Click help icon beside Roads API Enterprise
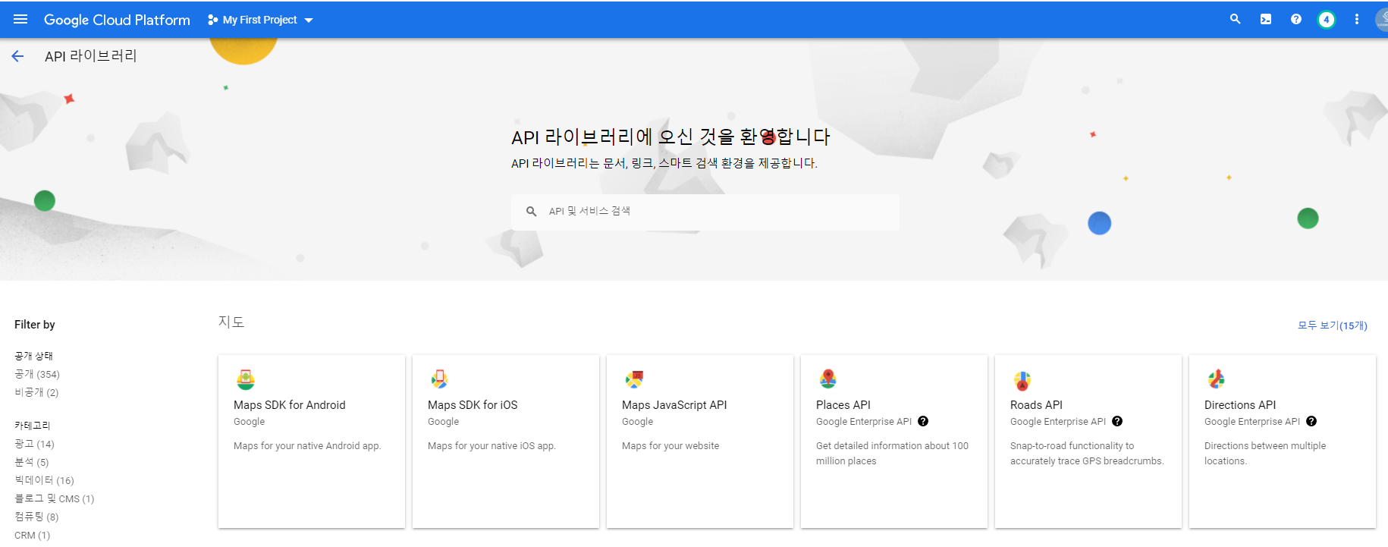 [x=1117, y=421]
